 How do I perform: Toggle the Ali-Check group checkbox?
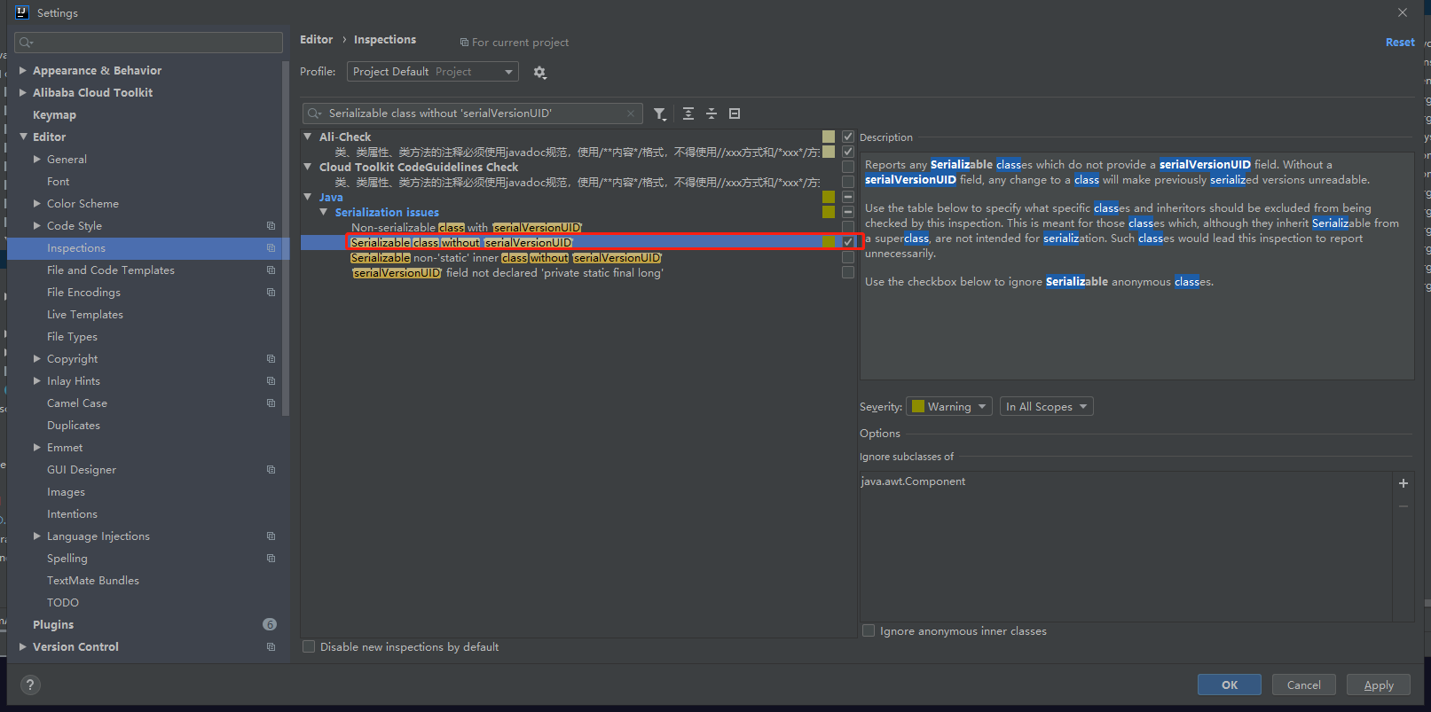pos(848,137)
